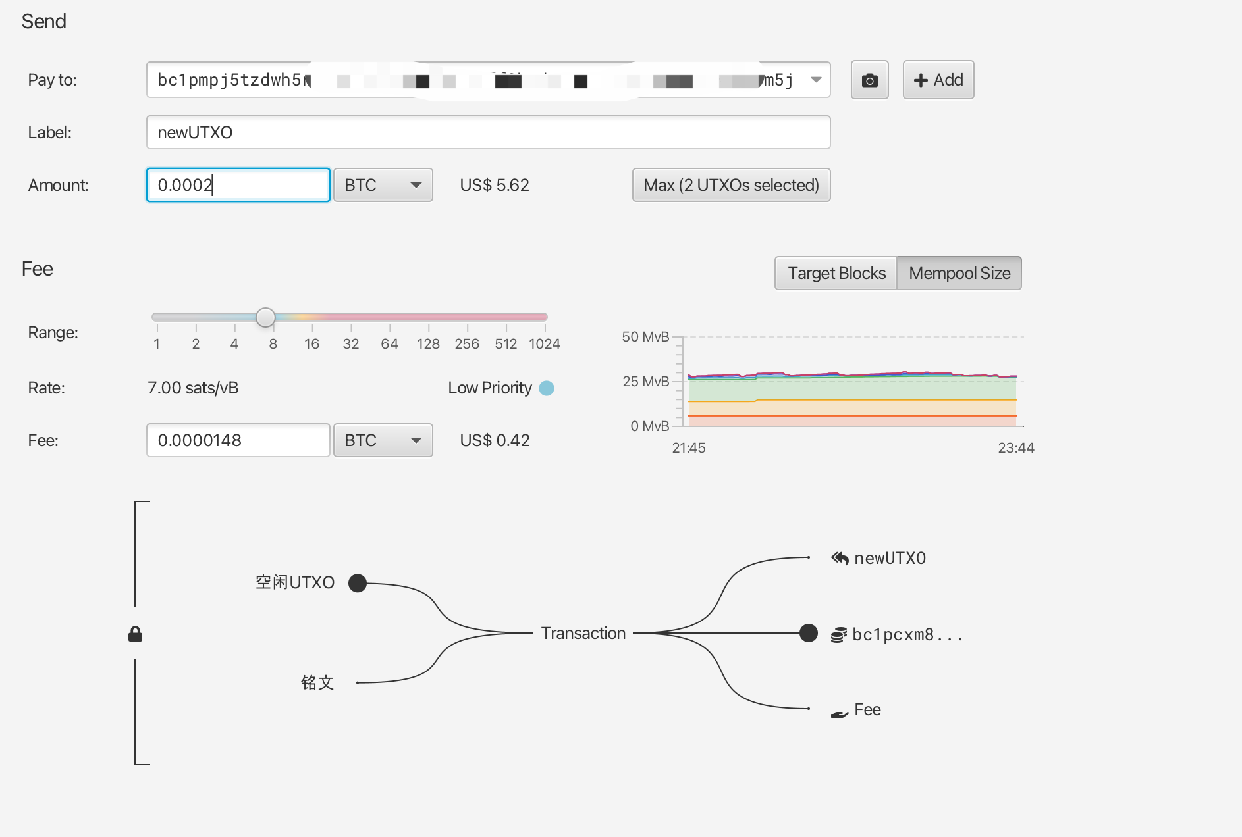Click the 空闲UTXO input node dot
Viewport: 1242px width, 837px height.
(x=358, y=583)
